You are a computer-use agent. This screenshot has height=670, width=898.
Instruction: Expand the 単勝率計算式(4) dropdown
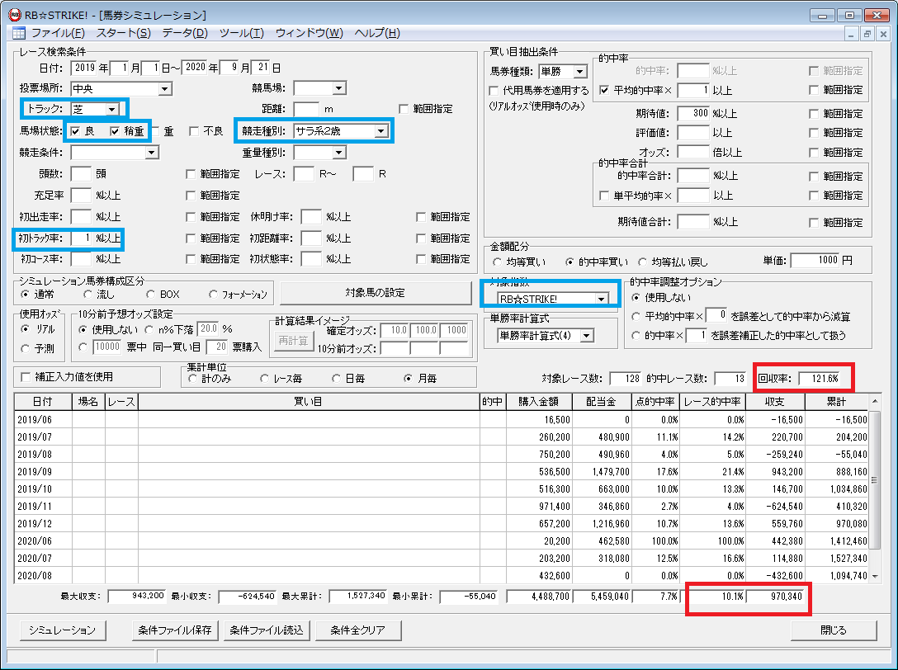[587, 336]
